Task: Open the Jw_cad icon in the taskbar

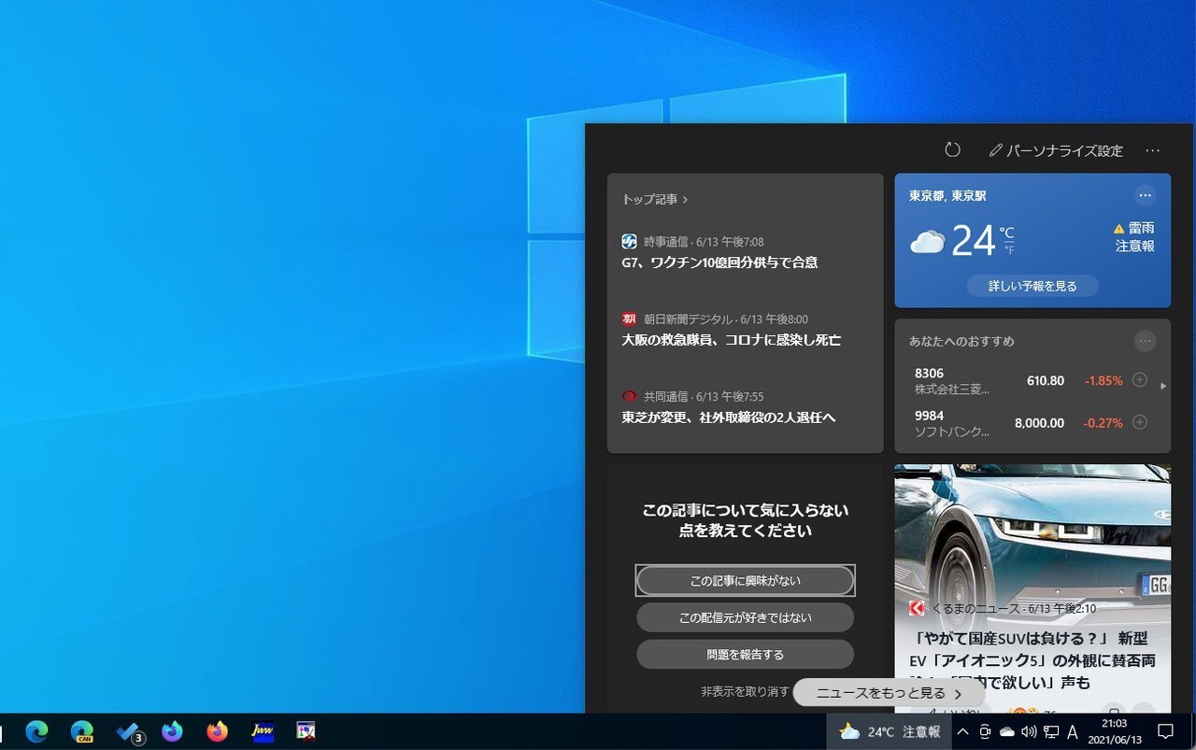Action: (x=263, y=731)
